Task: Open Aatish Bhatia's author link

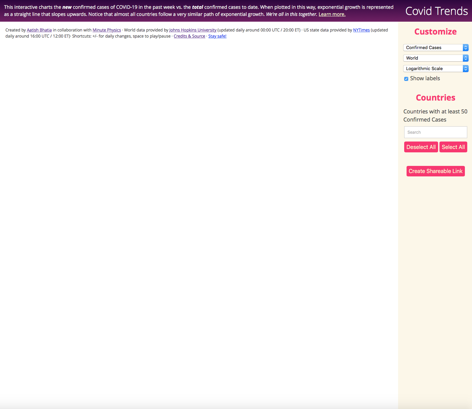Action: coord(39,30)
